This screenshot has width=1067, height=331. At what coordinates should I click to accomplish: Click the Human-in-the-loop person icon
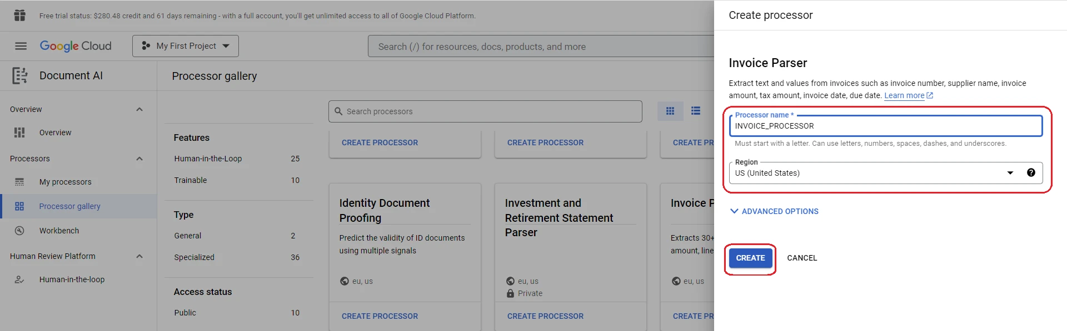point(19,279)
